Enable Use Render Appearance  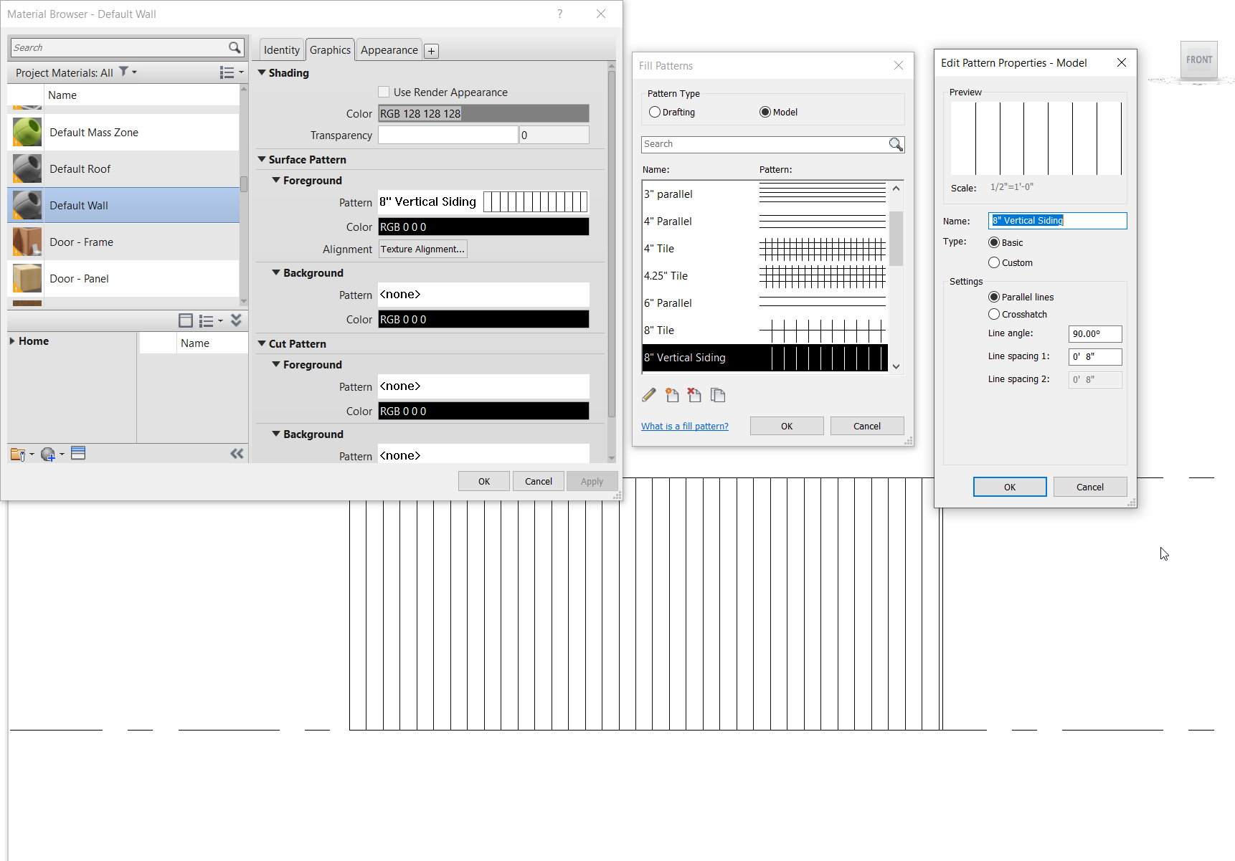[x=384, y=92]
